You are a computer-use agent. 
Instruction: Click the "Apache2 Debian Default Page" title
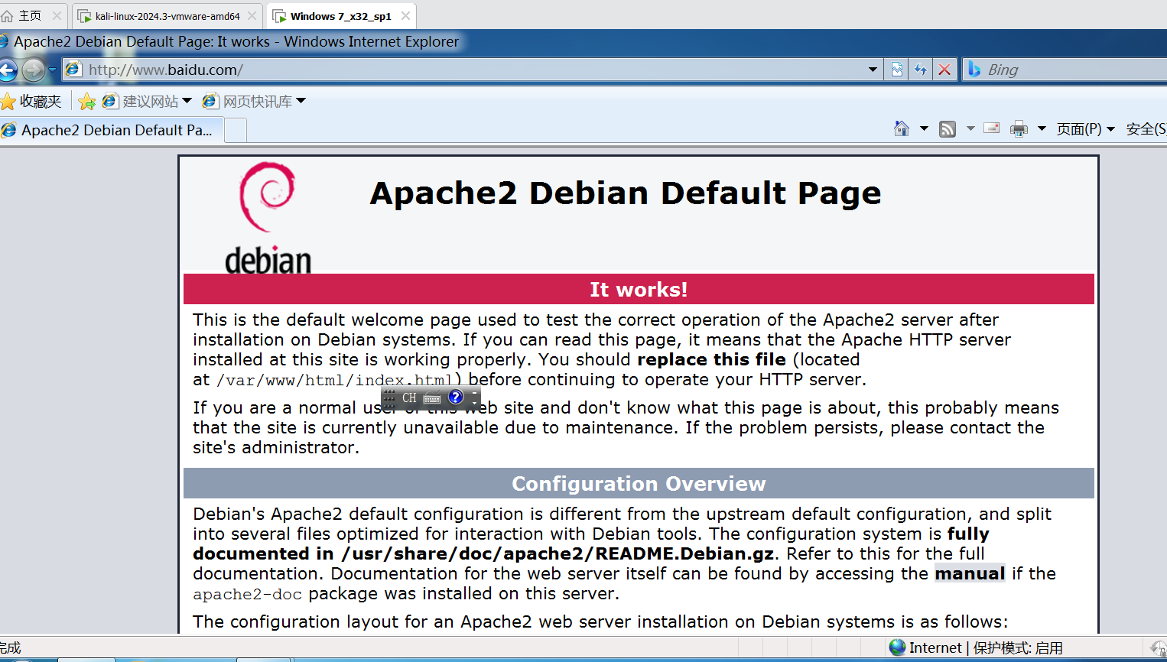point(626,193)
